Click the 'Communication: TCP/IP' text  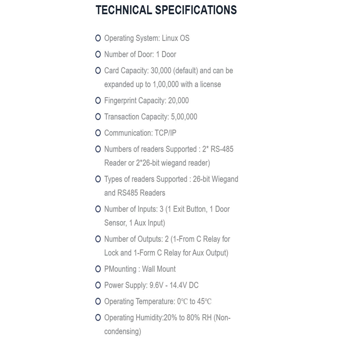click(x=140, y=133)
